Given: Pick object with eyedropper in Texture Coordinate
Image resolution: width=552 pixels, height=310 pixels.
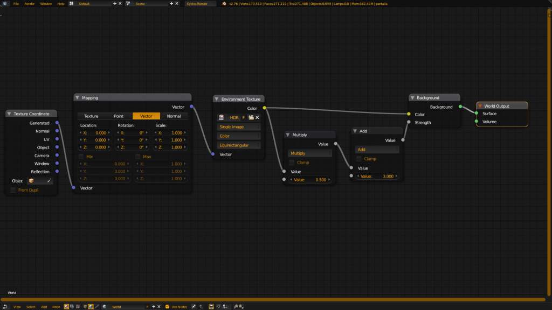Looking at the screenshot, I should (x=49, y=181).
